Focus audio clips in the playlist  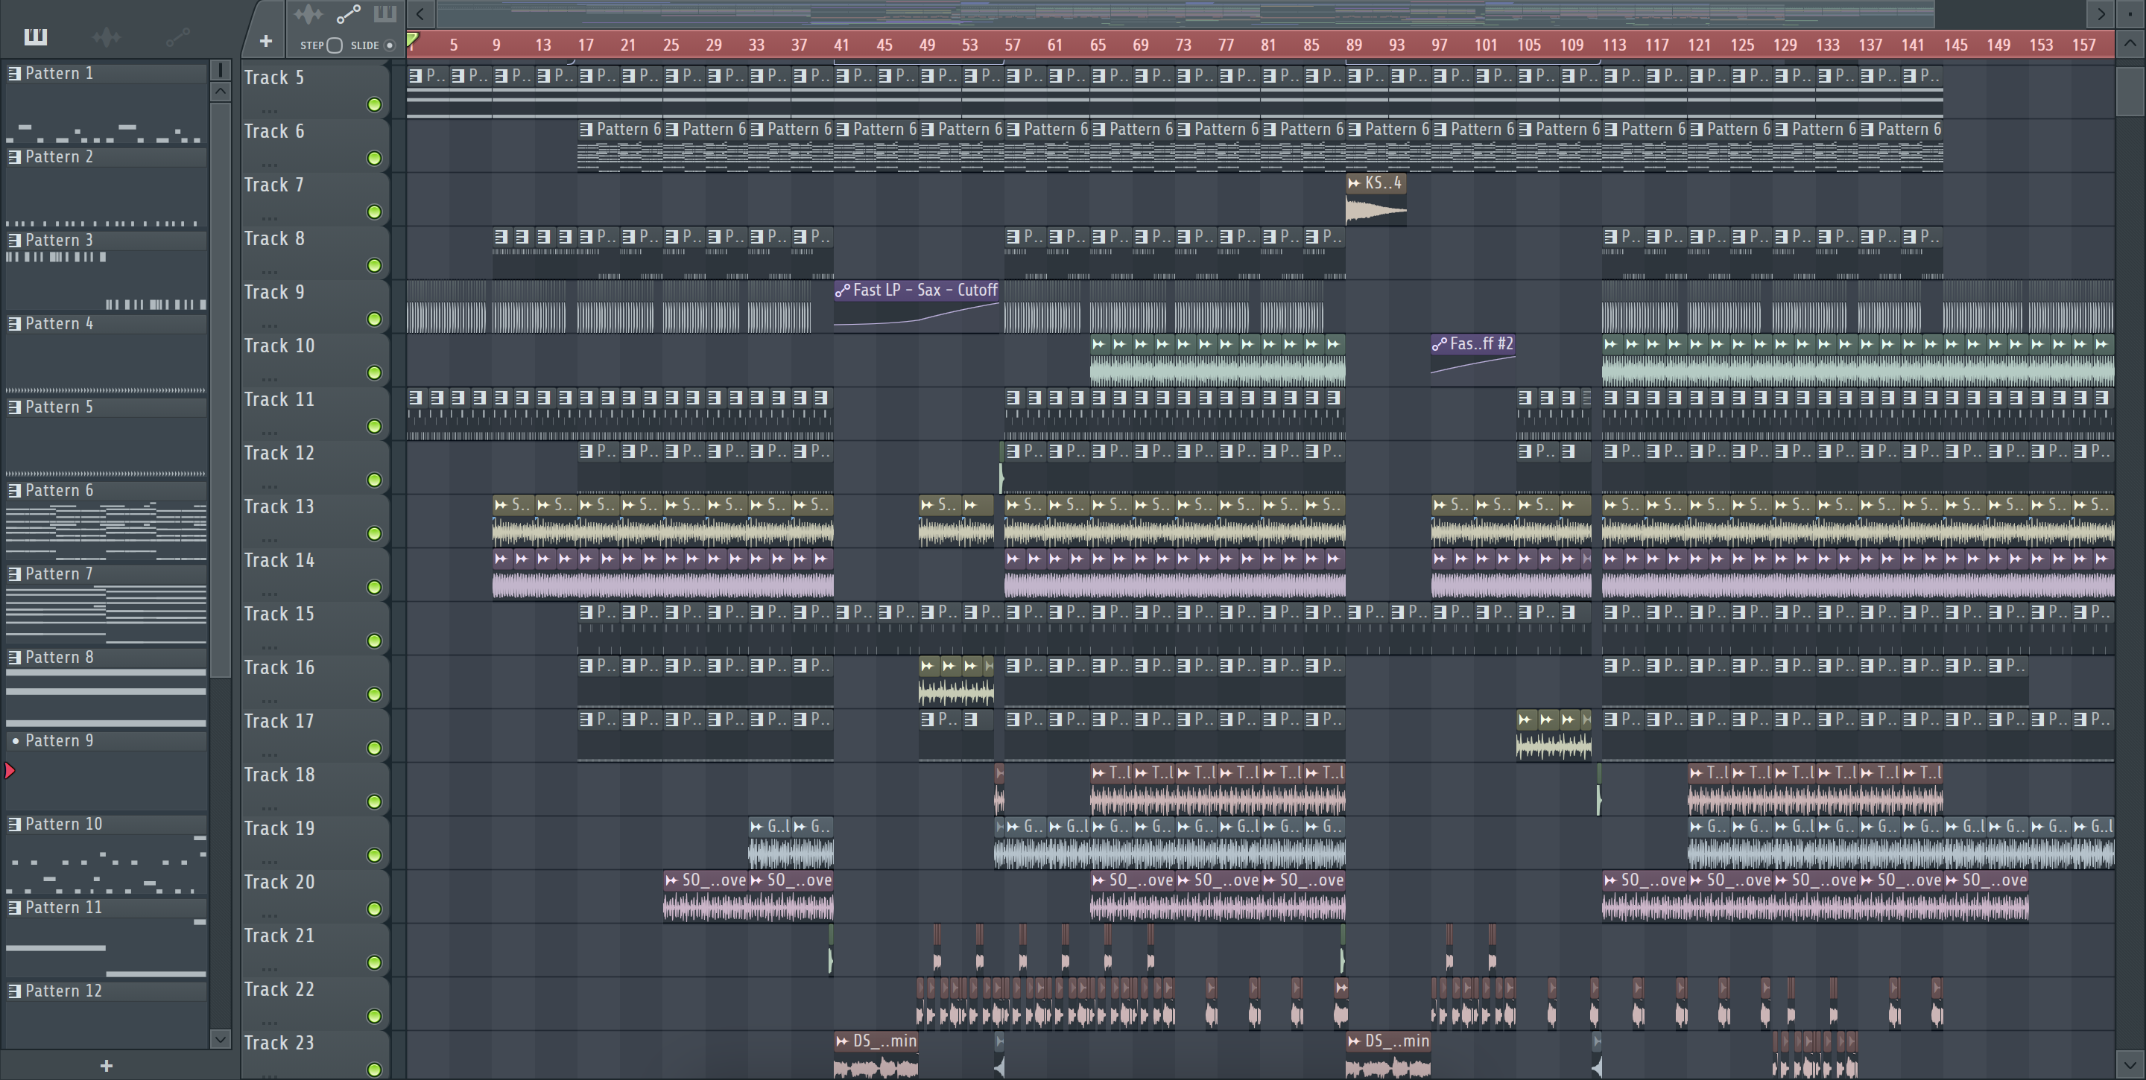(308, 14)
